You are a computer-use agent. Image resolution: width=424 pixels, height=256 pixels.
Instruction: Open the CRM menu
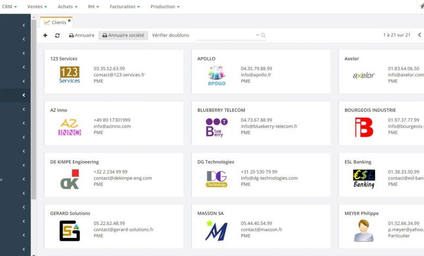point(9,7)
